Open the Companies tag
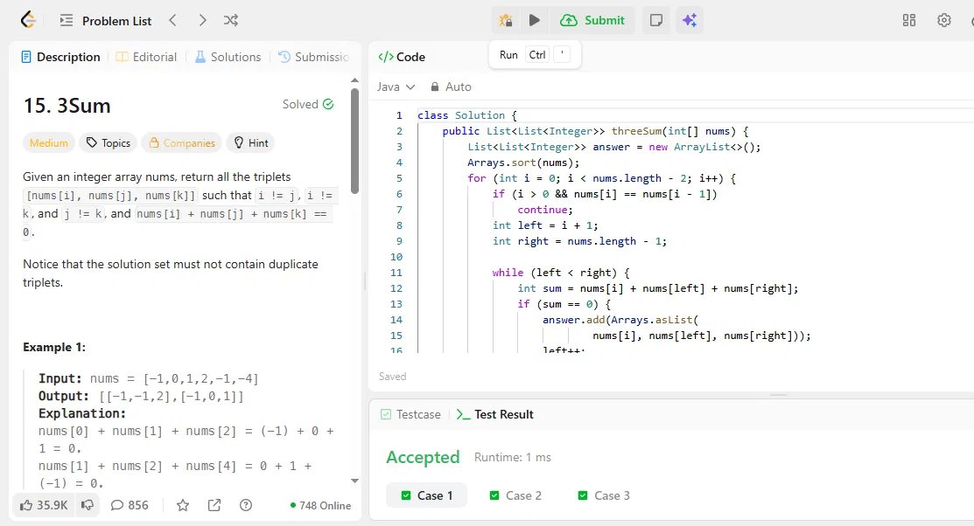This screenshot has height=526, width=974. (x=181, y=142)
